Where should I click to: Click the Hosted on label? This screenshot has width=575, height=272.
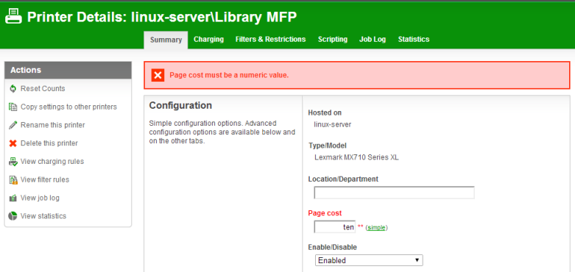(325, 112)
